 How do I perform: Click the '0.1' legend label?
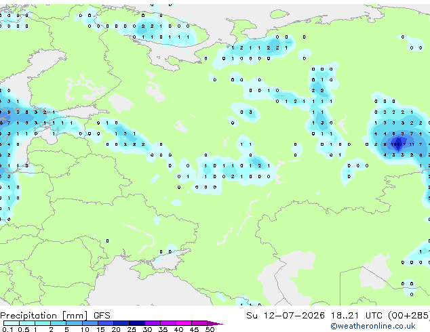[7, 329]
